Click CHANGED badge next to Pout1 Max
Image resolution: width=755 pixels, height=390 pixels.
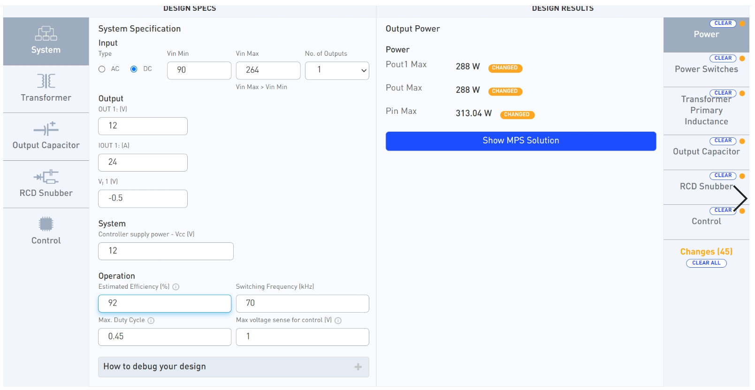505,68
